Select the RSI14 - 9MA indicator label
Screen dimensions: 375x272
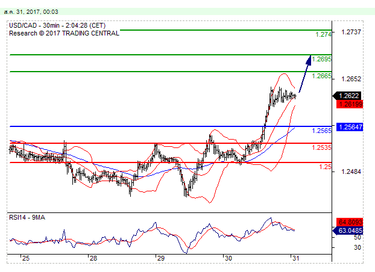[x=27, y=218]
